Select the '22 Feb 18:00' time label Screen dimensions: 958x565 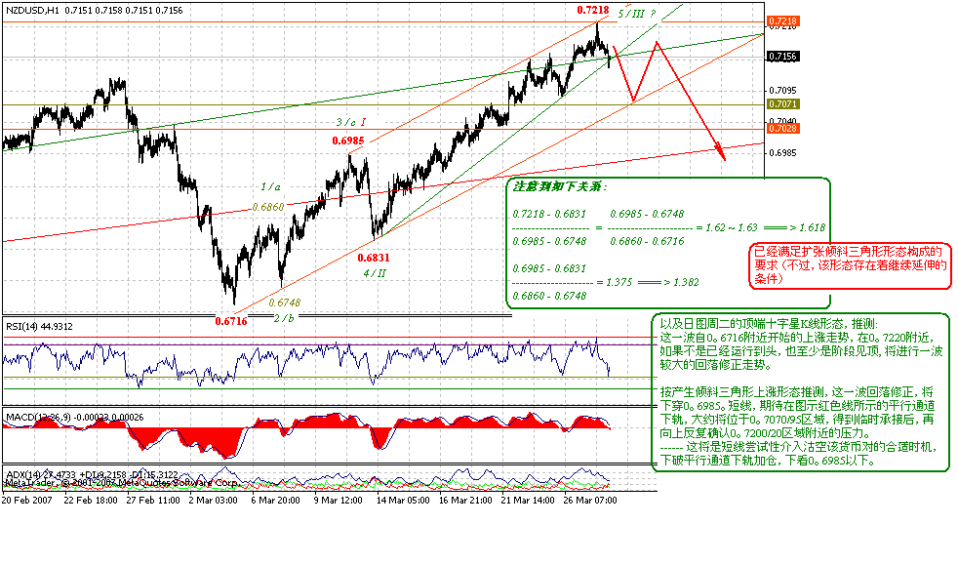coord(91,500)
